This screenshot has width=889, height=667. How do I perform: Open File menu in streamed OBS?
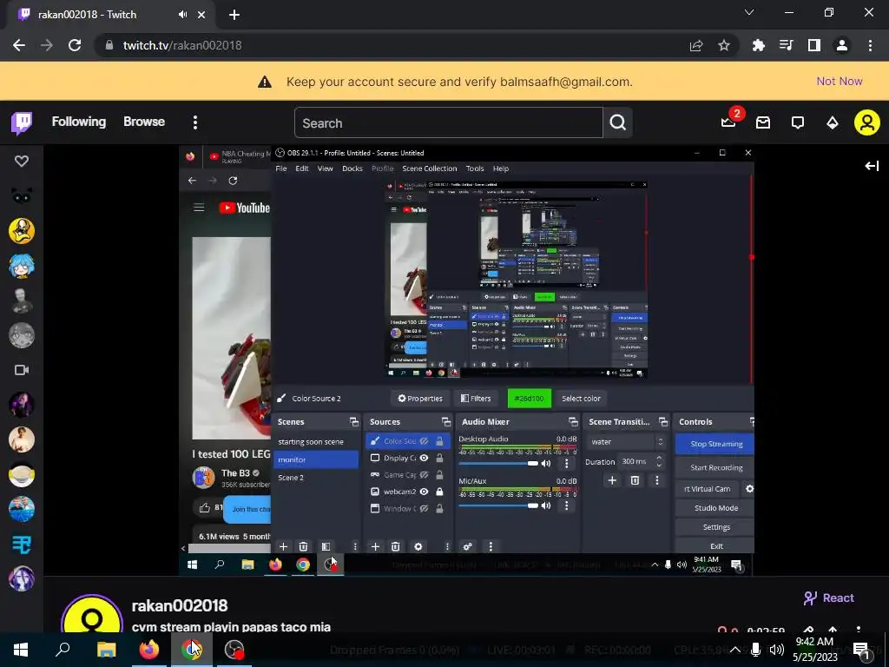coord(281,168)
